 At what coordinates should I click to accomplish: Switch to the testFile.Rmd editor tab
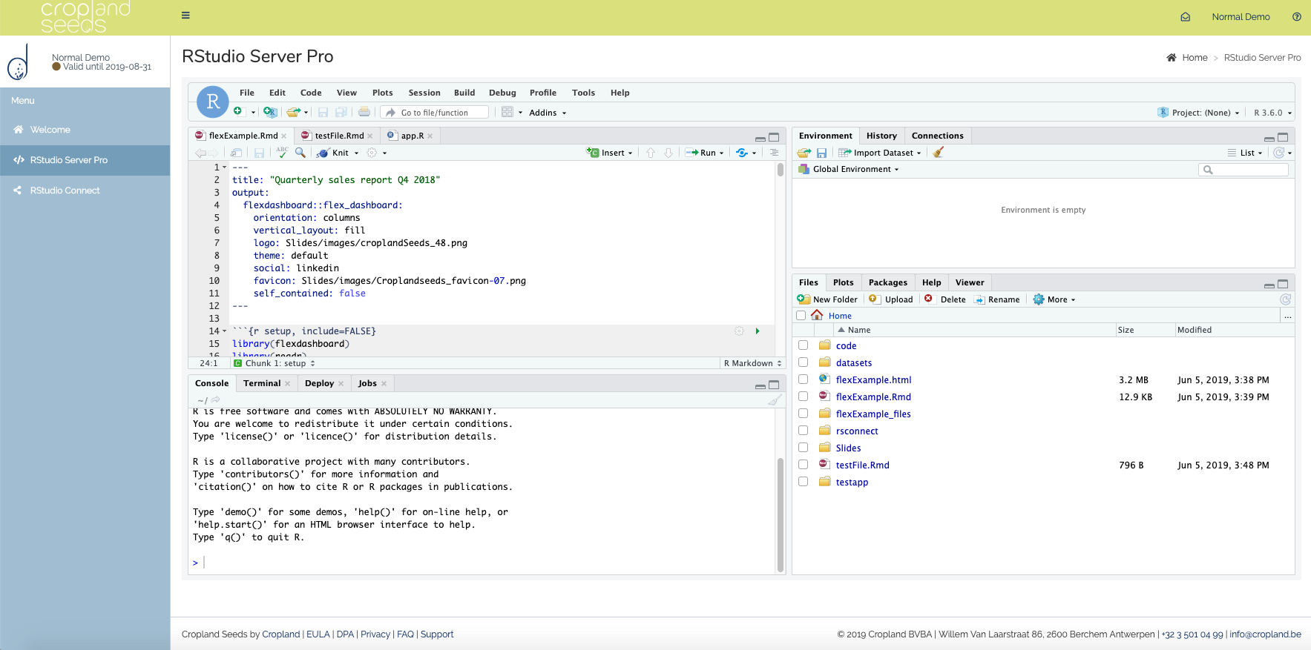[x=339, y=136]
